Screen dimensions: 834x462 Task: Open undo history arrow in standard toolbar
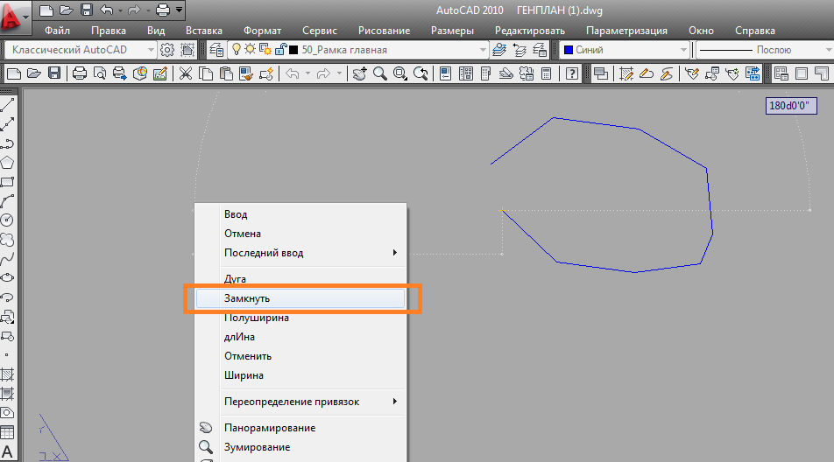[x=308, y=73]
